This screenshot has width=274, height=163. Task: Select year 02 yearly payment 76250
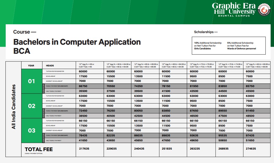point(111,111)
